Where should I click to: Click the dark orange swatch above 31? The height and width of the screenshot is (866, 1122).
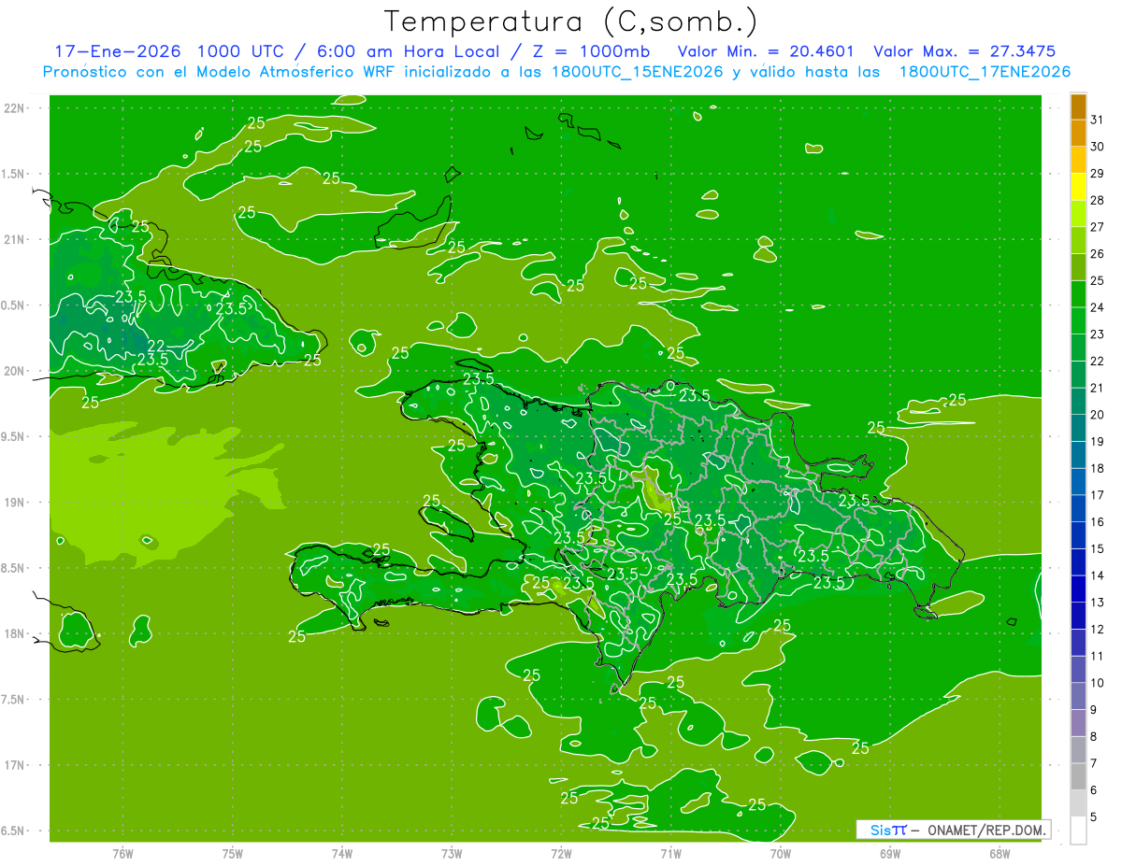[x=1078, y=106]
